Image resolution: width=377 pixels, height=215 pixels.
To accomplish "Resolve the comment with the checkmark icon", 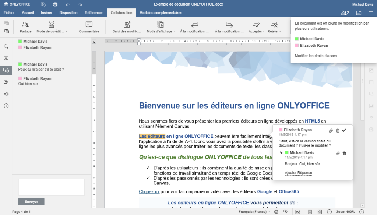I will pos(344,131).
